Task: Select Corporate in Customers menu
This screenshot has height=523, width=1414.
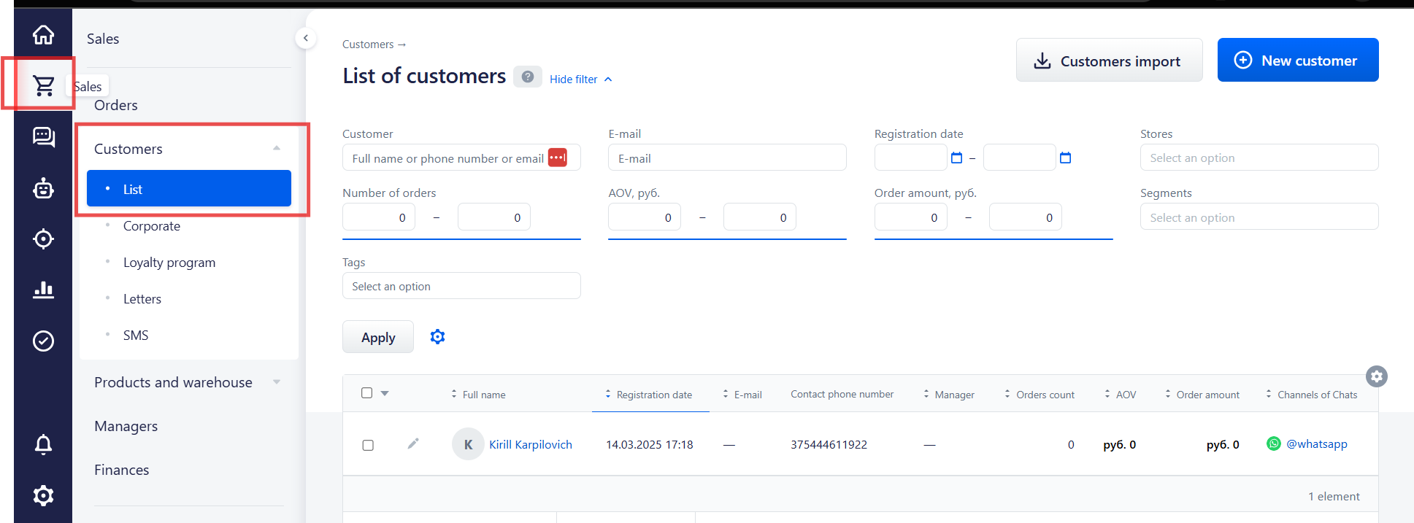Action: tap(151, 226)
